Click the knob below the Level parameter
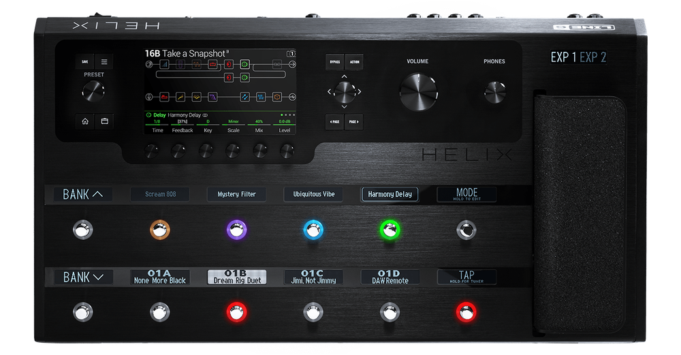 click(x=286, y=151)
